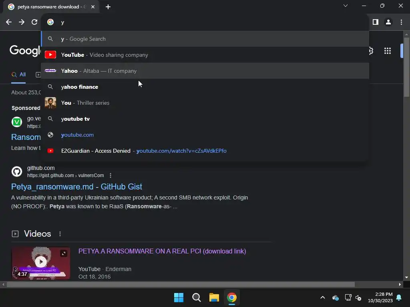Image resolution: width=410 pixels, height=307 pixels.
Task: Open Windows taskbar Search
Action: coord(196,297)
